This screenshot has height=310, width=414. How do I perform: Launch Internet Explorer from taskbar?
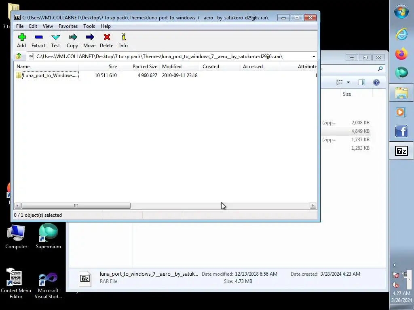point(401,34)
